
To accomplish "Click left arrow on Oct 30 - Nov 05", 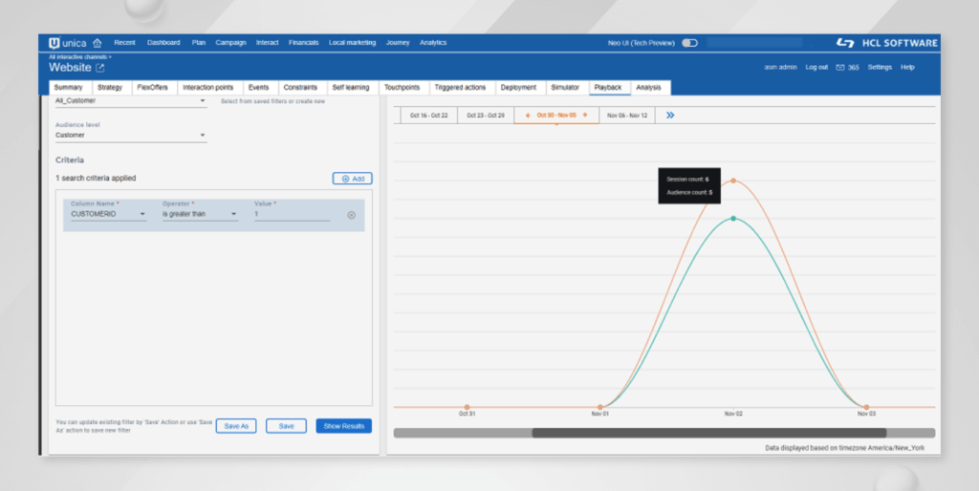I will pos(528,116).
